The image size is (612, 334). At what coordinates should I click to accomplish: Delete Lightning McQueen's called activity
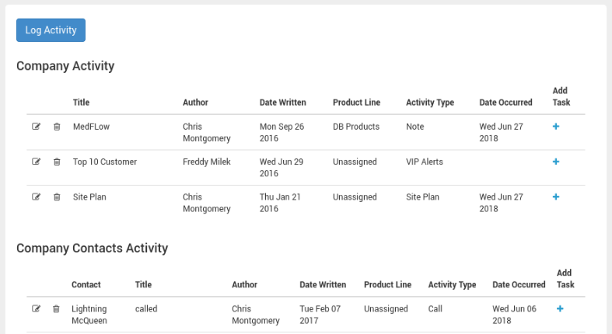click(56, 308)
